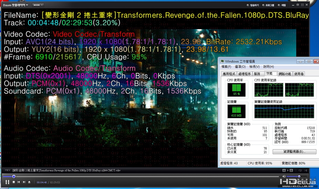Open the 檔案(F) menu in Task Manager

[226, 67]
